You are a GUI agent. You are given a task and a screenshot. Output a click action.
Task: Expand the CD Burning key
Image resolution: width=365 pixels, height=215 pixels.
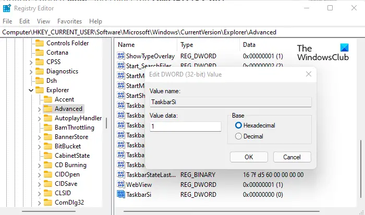(39, 166)
